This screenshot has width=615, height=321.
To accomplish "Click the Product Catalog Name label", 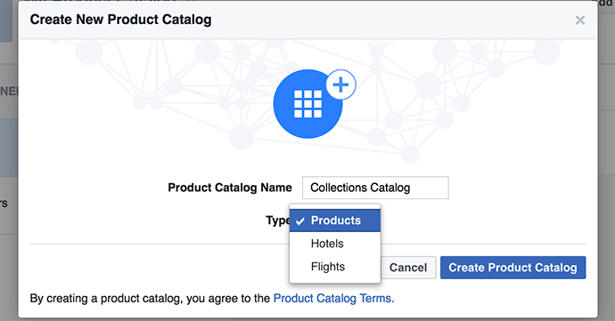I will [x=230, y=188].
